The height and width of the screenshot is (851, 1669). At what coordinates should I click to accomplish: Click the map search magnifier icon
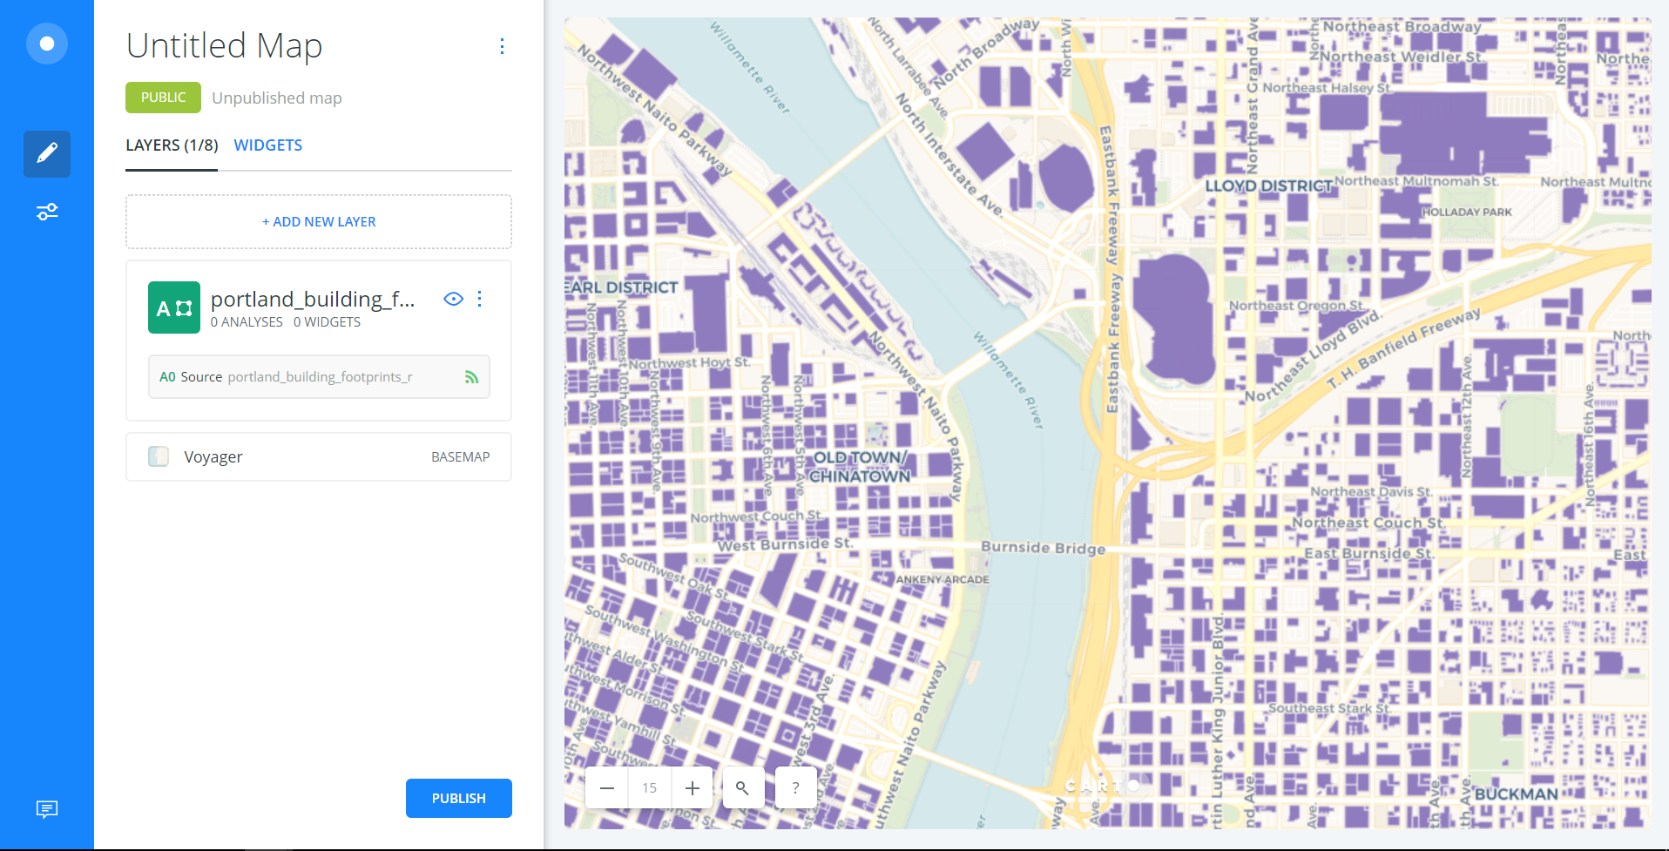click(742, 788)
